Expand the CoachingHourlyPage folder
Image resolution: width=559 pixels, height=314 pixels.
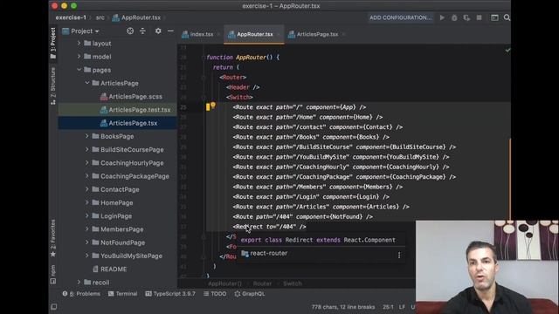87,163
